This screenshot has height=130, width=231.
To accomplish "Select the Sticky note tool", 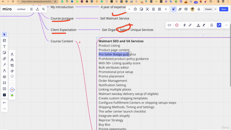I will (x=4, y=53).
